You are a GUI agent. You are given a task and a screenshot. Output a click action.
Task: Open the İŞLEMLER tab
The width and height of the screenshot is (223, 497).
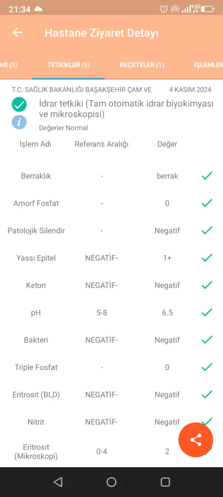(208, 65)
